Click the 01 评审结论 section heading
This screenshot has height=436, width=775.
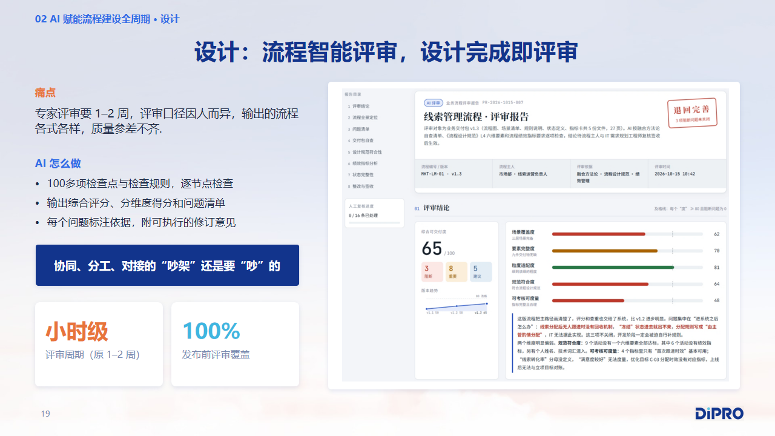pos(432,208)
